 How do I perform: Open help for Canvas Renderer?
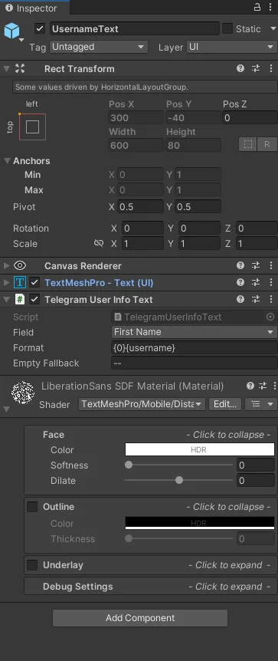coord(240,265)
